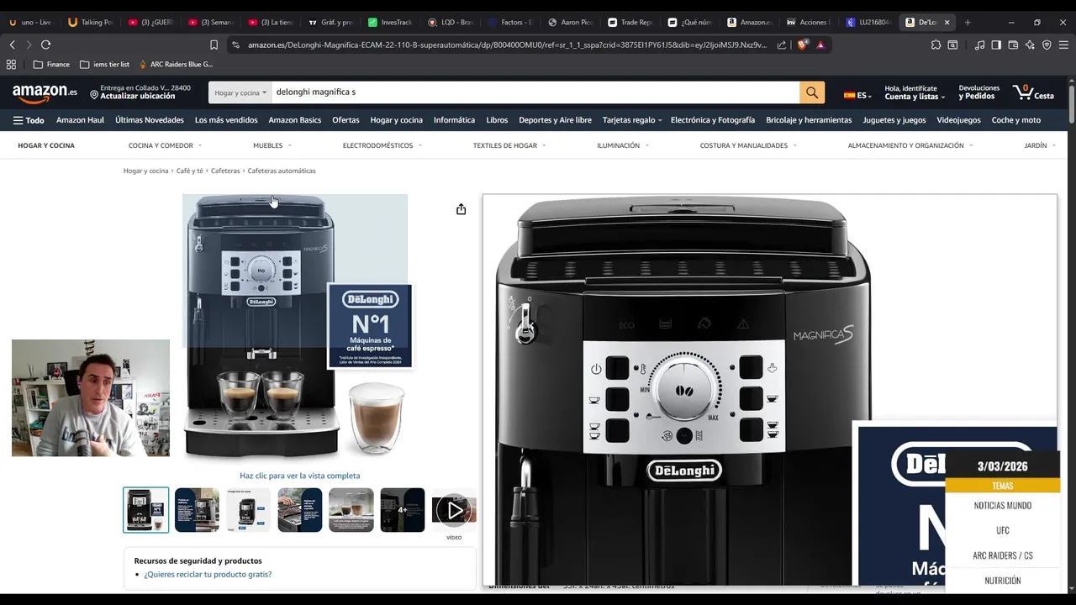Expand Cuenta y listas dropdown
This screenshot has height=605, width=1076.
(x=915, y=92)
